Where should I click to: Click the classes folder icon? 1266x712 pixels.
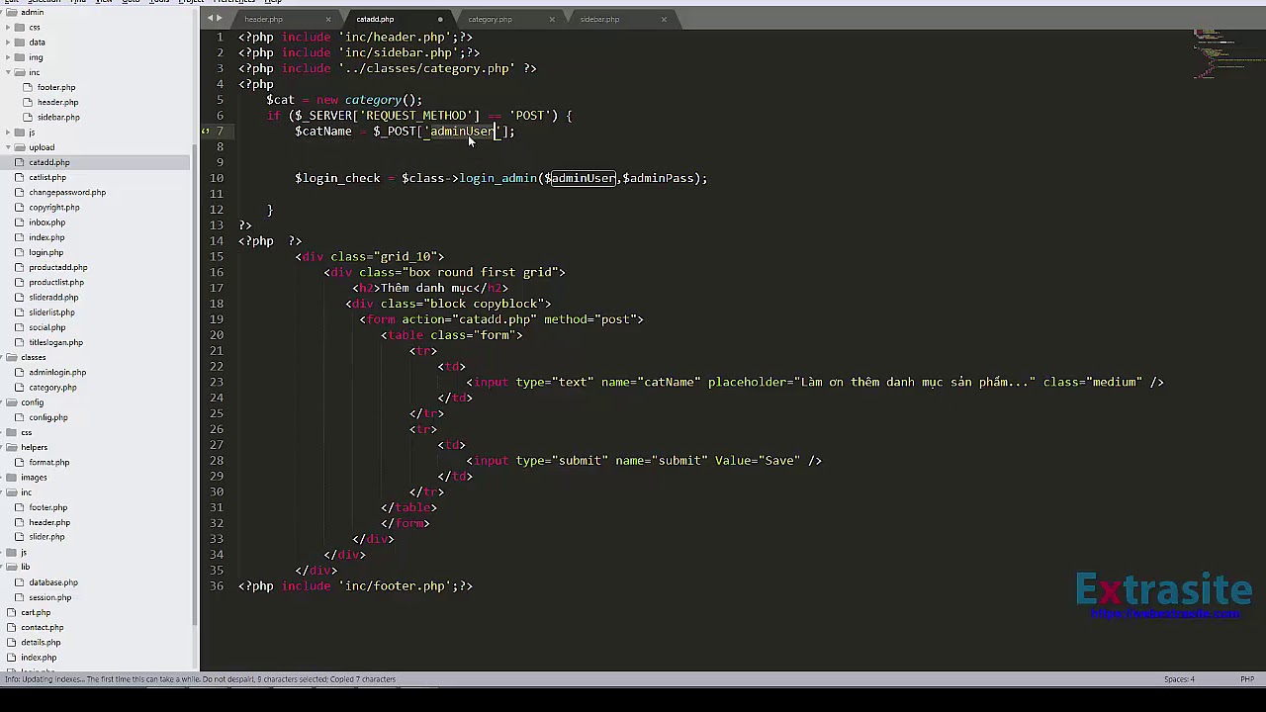pos(12,357)
